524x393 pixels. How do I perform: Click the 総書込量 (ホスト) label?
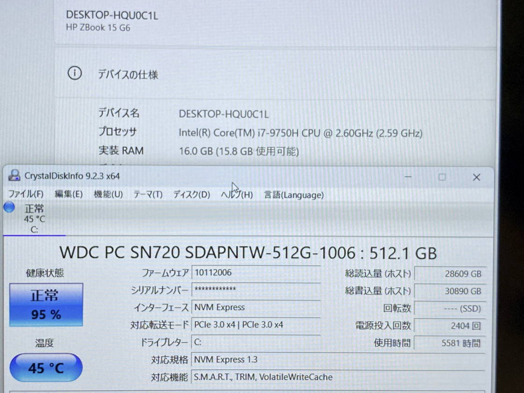coord(378,291)
